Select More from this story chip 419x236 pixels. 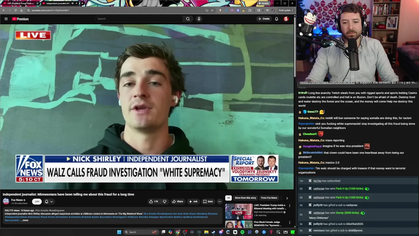[246, 198]
